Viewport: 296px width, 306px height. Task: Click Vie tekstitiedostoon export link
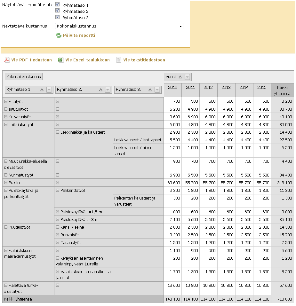click(144, 60)
